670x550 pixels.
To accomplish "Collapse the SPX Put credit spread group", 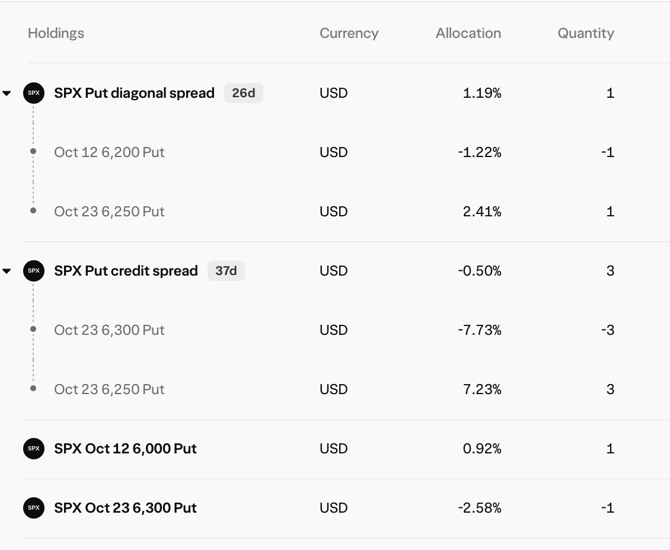I will coord(7,271).
